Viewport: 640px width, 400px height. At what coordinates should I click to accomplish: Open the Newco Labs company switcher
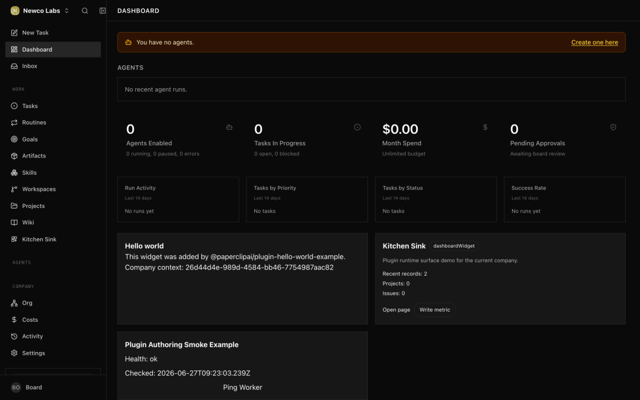(x=40, y=11)
